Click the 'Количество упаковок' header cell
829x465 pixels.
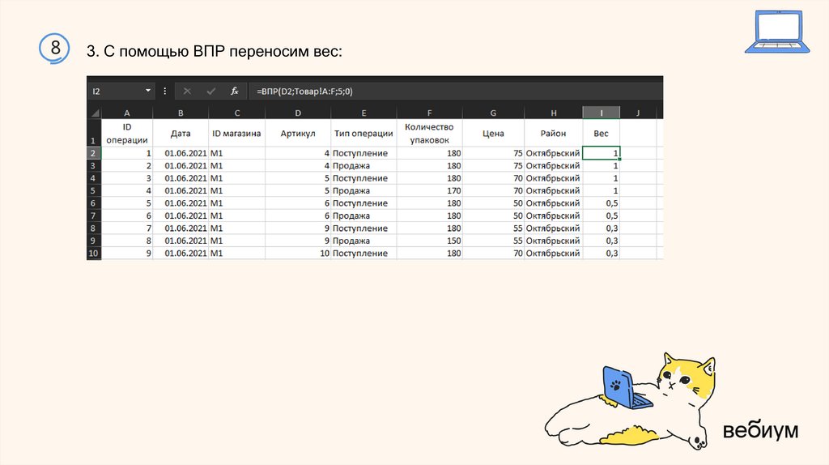point(429,133)
